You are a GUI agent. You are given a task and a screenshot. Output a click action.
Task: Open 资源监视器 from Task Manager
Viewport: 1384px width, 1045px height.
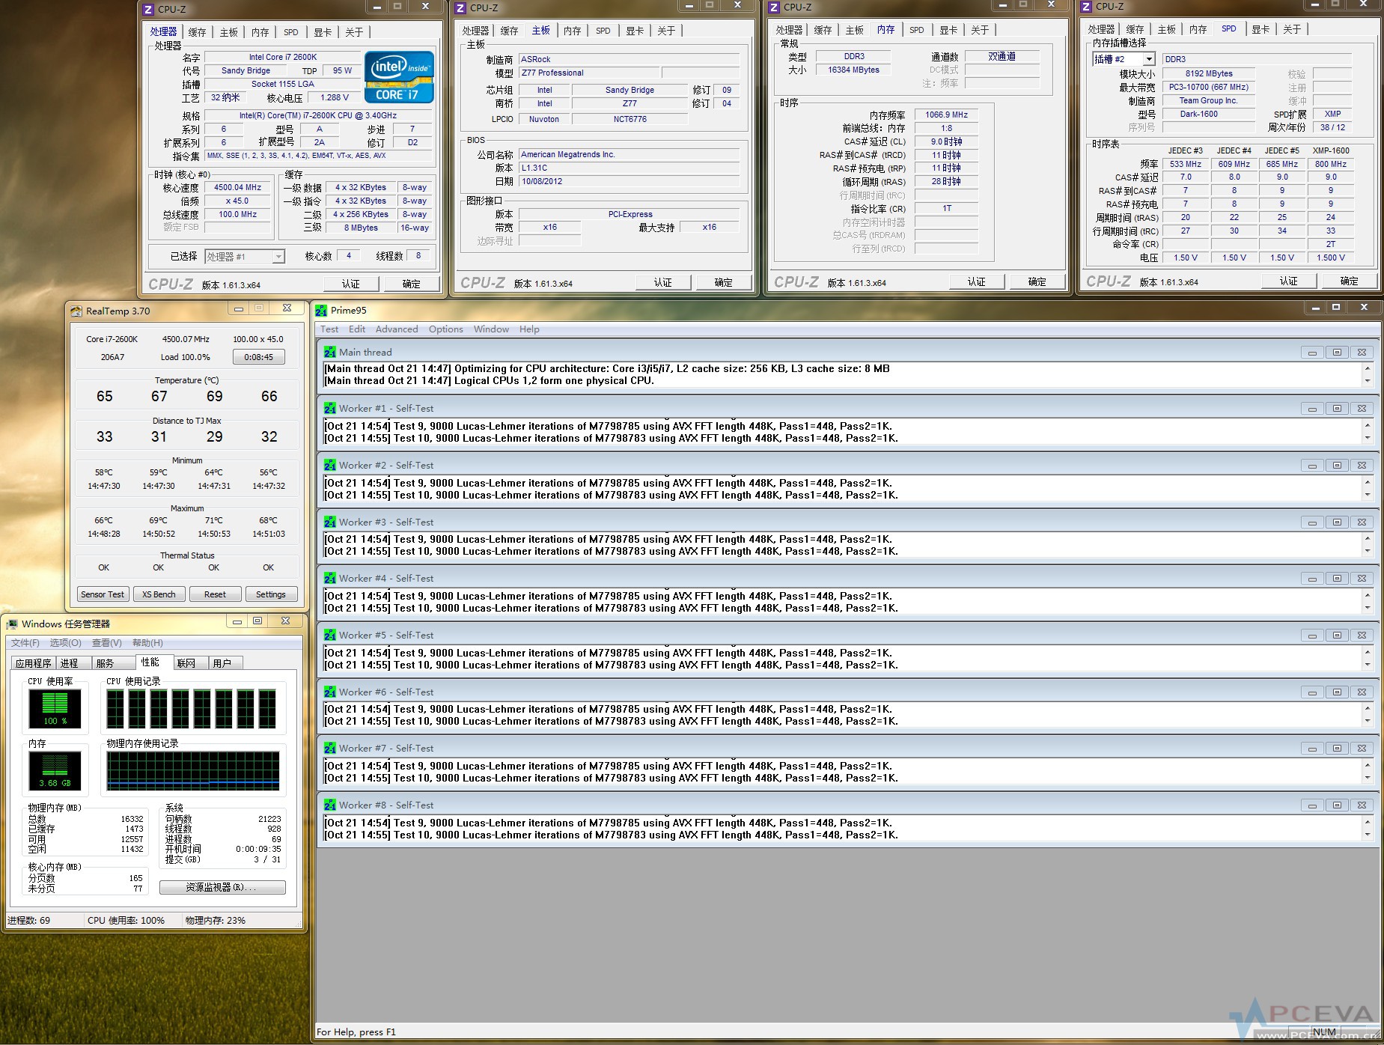pos(222,887)
